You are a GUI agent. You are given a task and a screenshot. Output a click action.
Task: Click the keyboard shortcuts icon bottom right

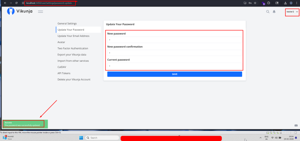point(296,125)
